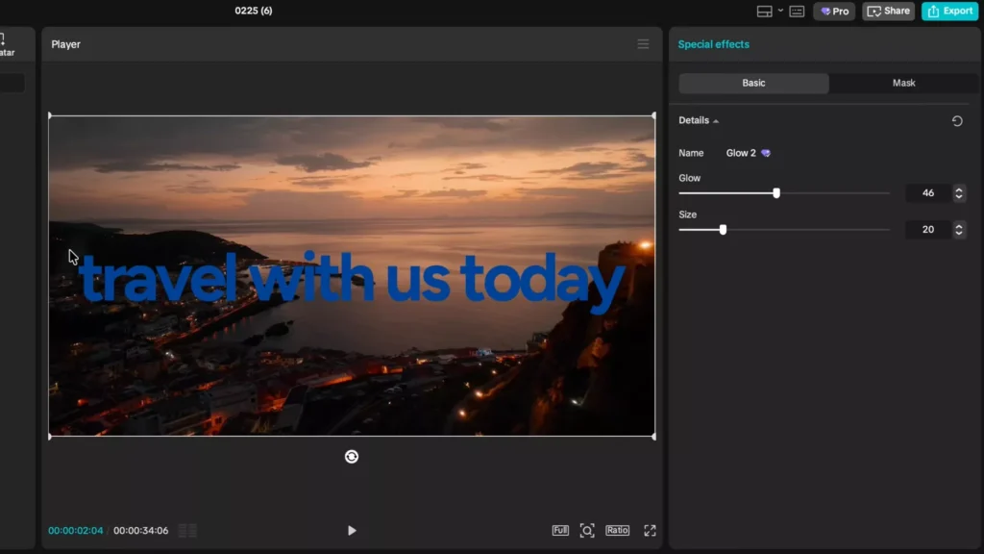Click the rotate icon below the video preview
This screenshot has width=984, height=554.
(352, 456)
